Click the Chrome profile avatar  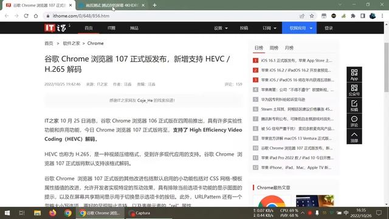coord(373,16)
